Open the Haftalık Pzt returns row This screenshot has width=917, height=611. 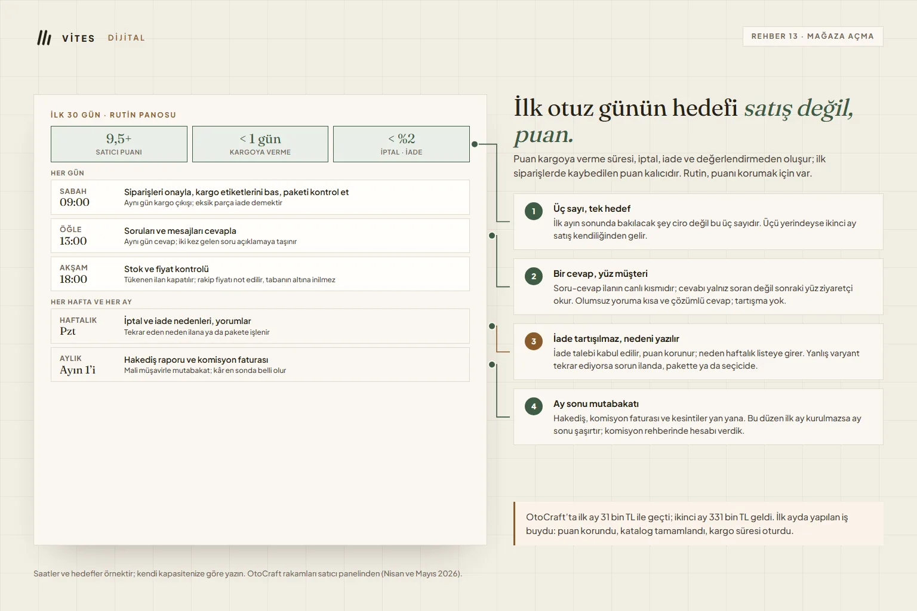pyautogui.click(x=260, y=326)
